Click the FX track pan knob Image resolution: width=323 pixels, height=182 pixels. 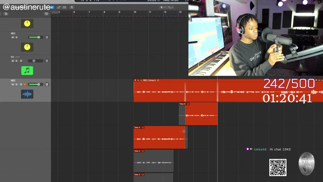tap(47, 61)
